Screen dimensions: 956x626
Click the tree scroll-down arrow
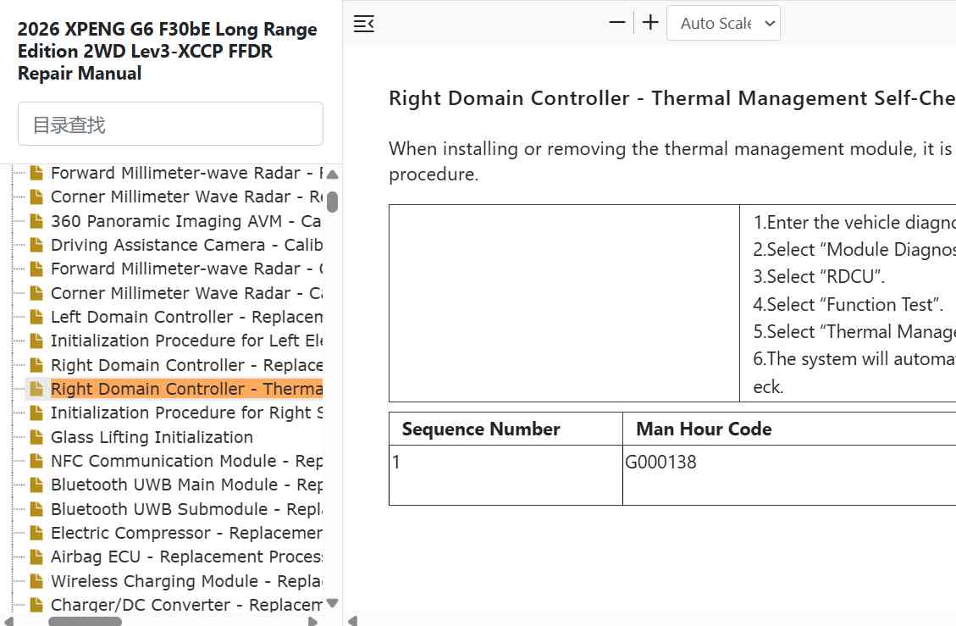click(x=332, y=603)
